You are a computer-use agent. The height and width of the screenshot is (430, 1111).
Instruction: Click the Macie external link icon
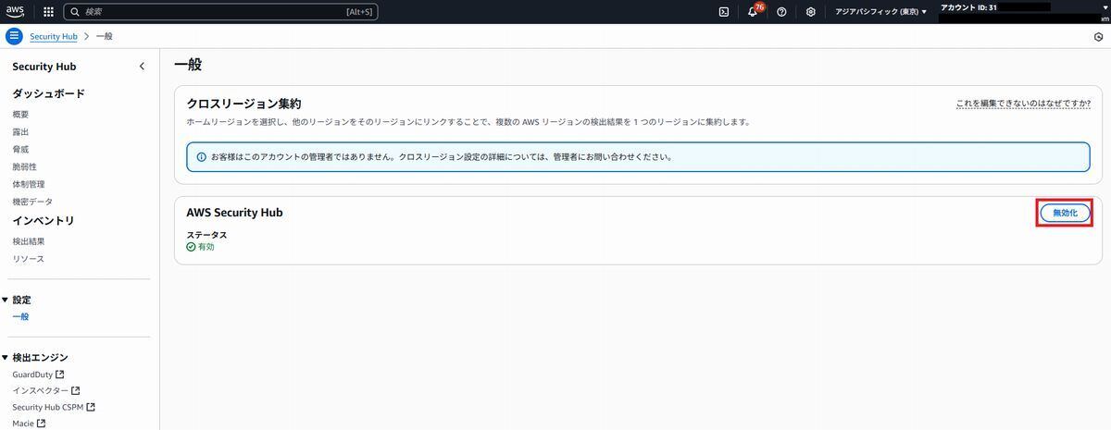[42, 424]
